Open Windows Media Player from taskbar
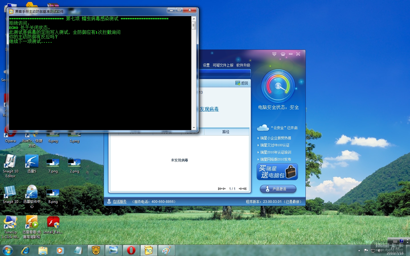410x256 pixels. pos(60,250)
